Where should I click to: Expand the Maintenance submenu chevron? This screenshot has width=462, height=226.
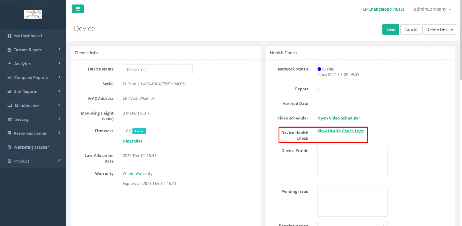pyautogui.click(x=59, y=105)
